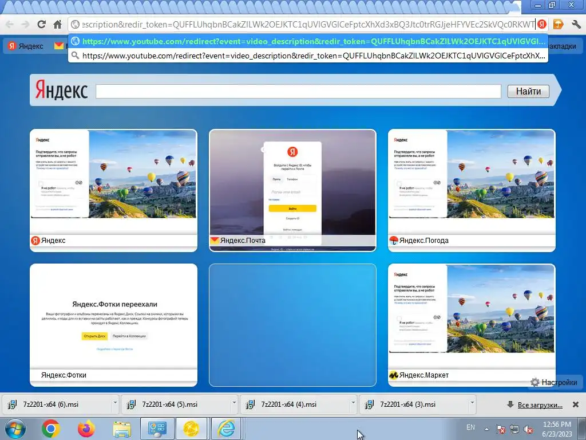Click the empty tile slot

(292, 325)
